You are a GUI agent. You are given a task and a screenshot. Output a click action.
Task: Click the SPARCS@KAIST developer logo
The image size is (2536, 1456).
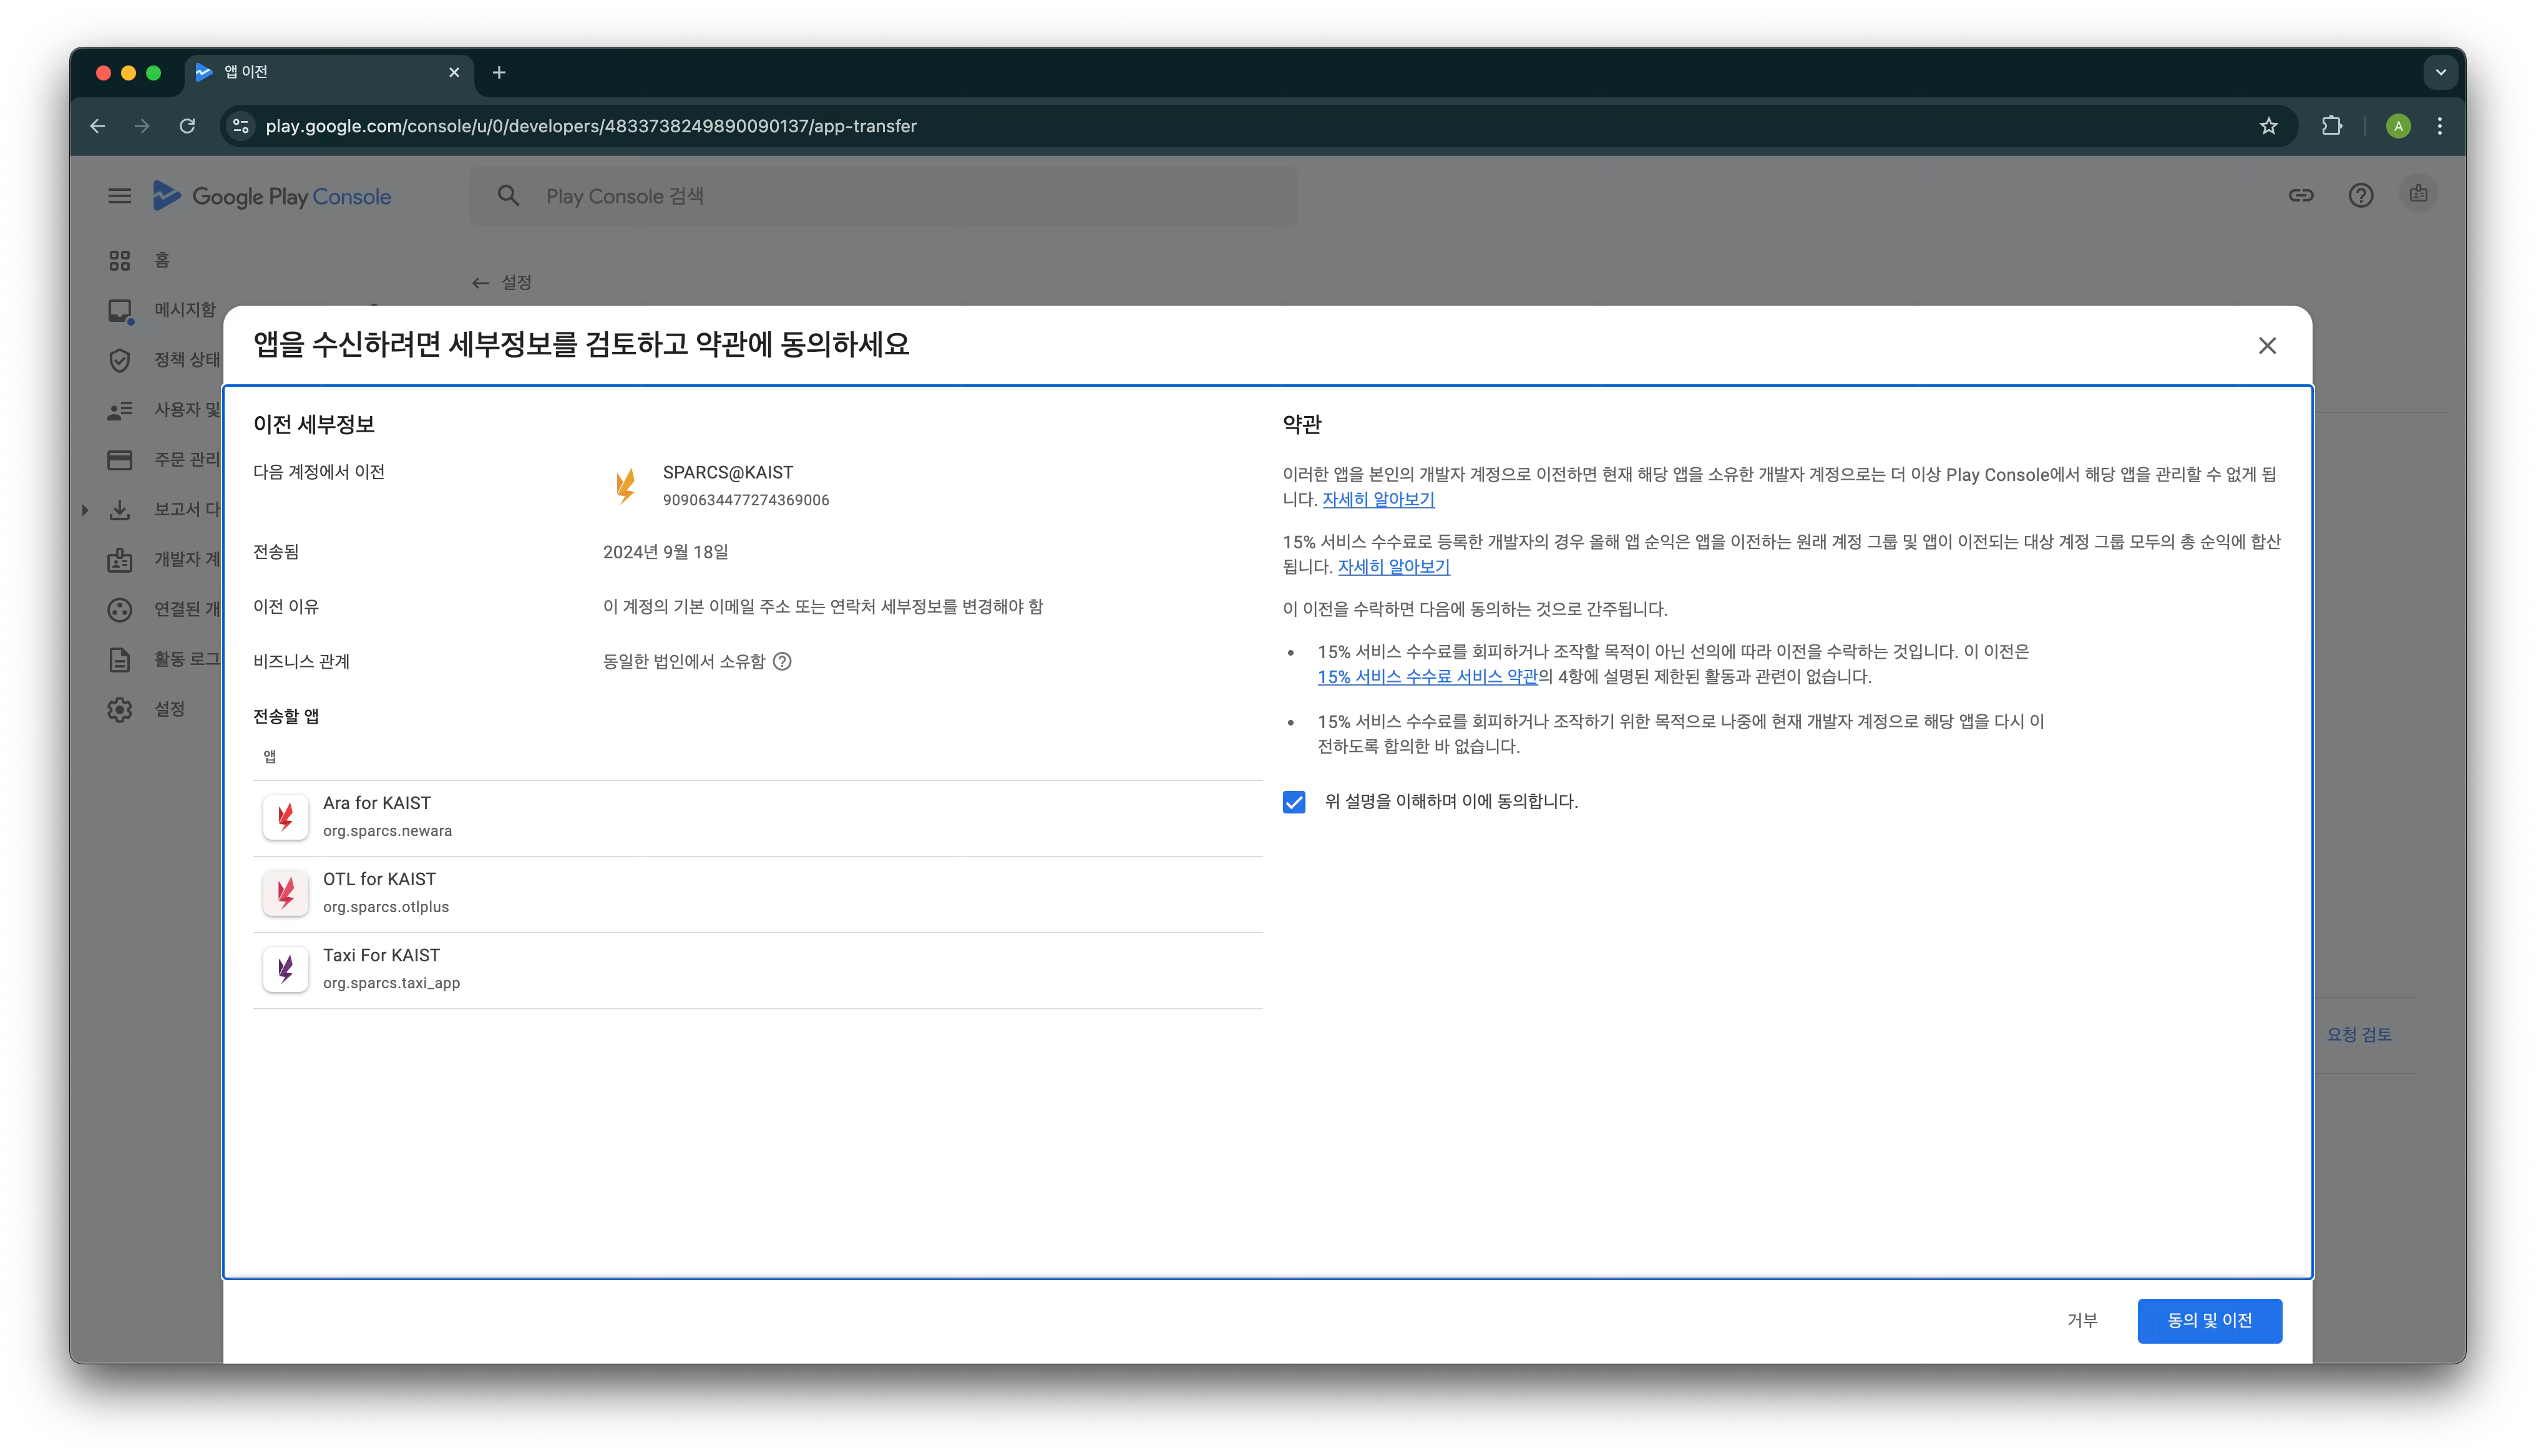(626, 486)
